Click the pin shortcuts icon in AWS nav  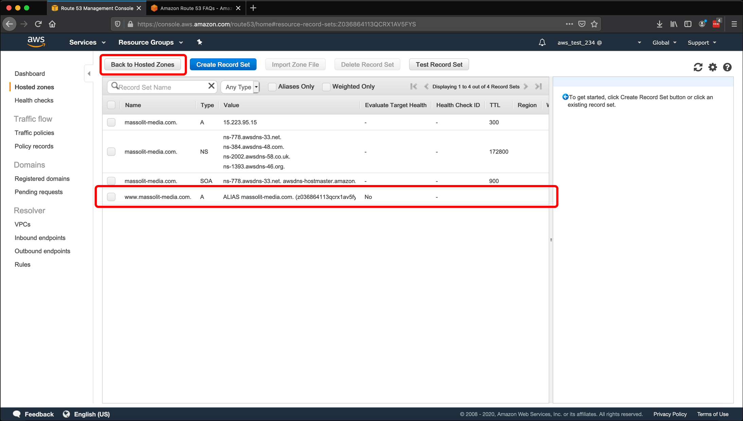[x=200, y=42]
